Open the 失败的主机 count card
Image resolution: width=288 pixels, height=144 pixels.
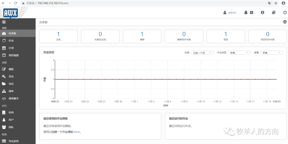pyautogui.click(x=100, y=36)
